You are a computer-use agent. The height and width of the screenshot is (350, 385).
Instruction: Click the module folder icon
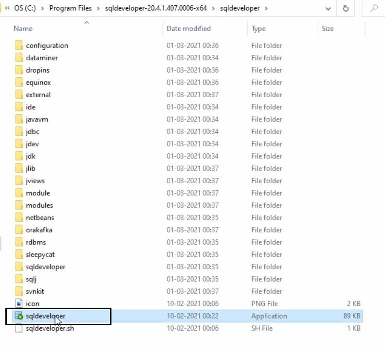(19, 193)
